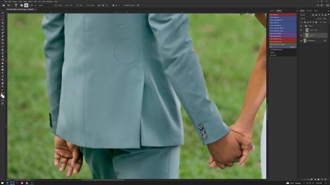Hide the Background layer
Viewport: 330px width, 185px height.
301,41
